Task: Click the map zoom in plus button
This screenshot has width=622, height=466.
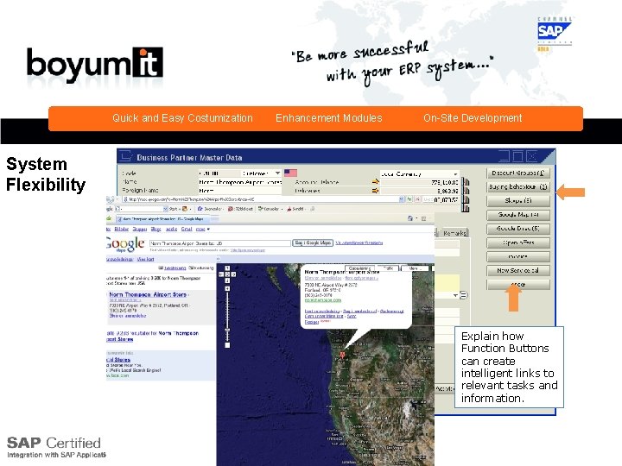Action: [x=227, y=288]
